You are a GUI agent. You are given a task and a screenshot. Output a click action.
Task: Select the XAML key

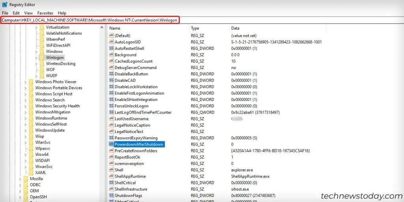click(41, 173)
